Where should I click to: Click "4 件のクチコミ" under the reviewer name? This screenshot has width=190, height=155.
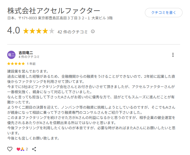pos(29,57)
